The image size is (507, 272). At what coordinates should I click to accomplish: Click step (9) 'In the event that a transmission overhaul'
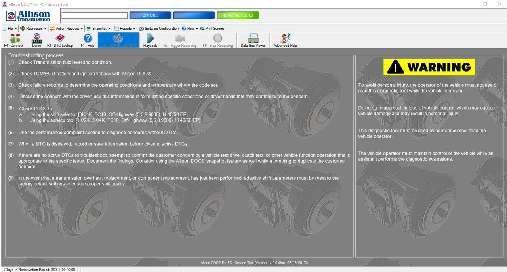[178, 181]
